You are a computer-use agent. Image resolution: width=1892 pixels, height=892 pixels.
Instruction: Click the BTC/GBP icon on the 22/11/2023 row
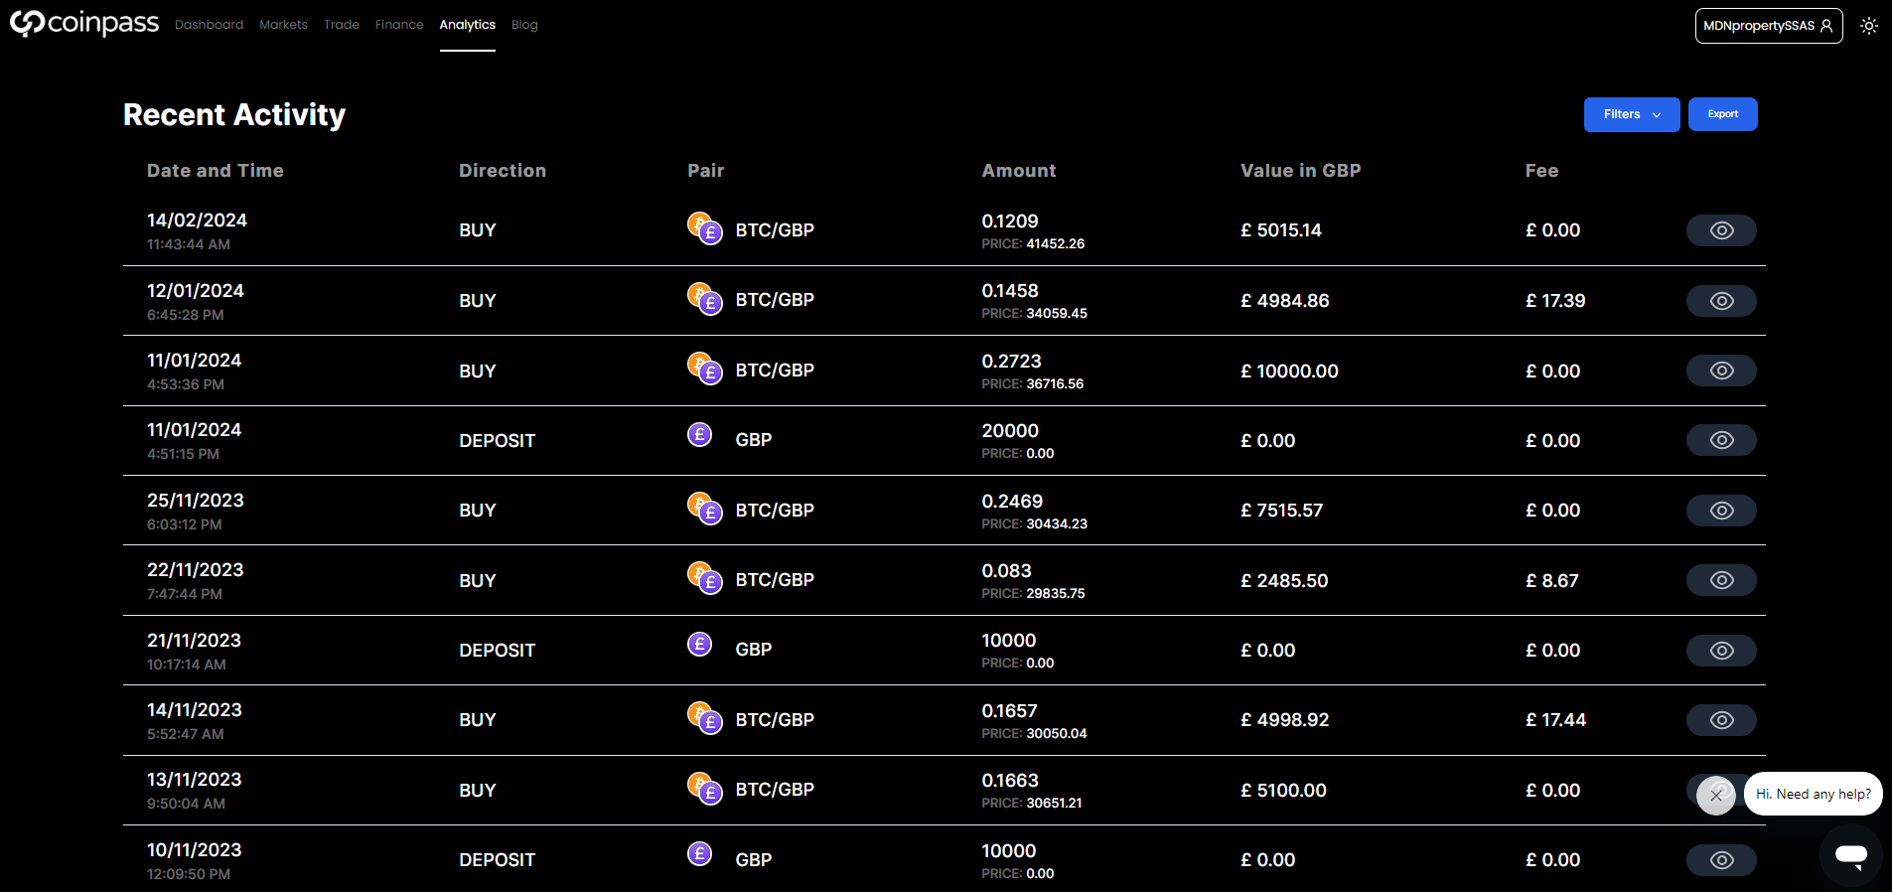coord(705,578)
